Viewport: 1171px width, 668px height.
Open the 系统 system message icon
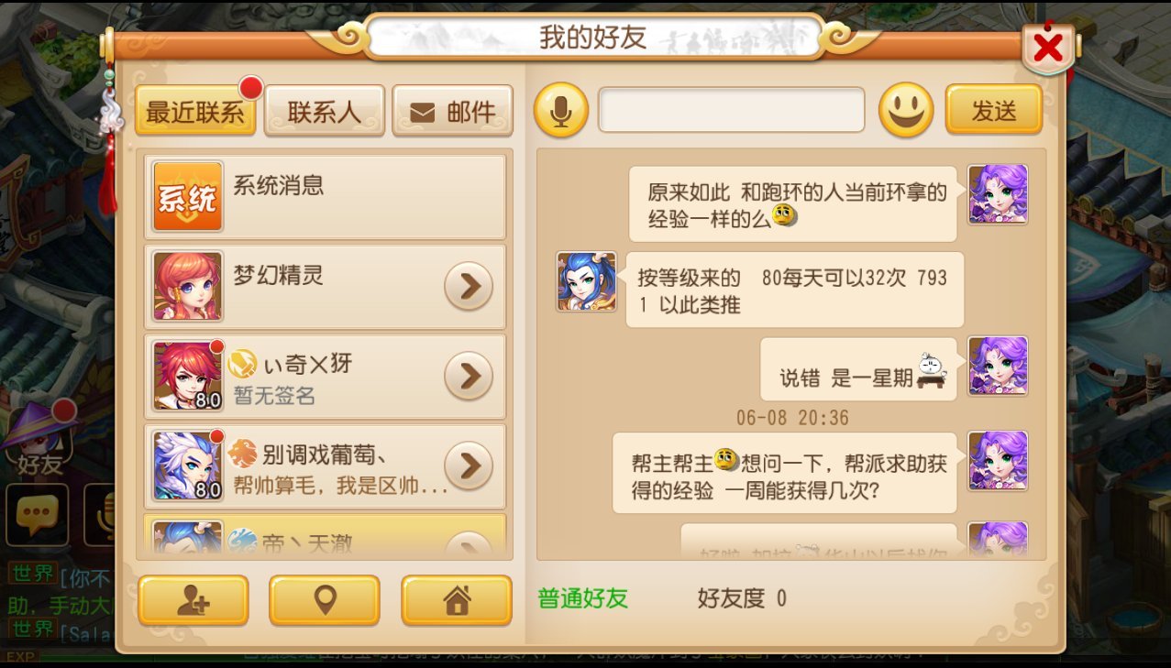point(187,196)
